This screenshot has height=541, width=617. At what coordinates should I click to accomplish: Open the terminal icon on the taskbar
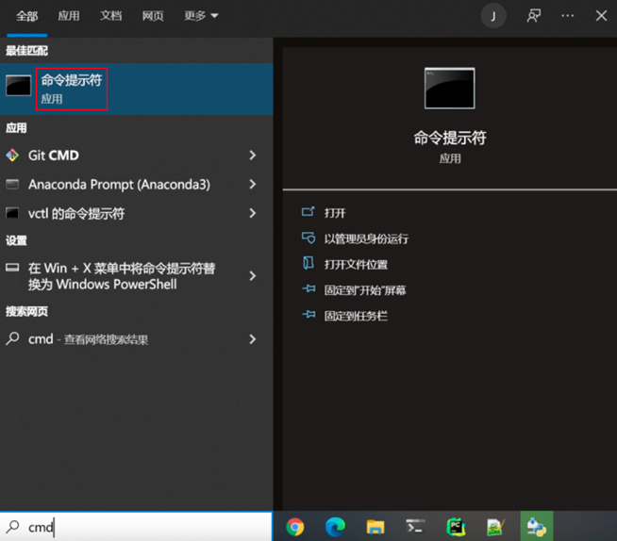point(415,527)
